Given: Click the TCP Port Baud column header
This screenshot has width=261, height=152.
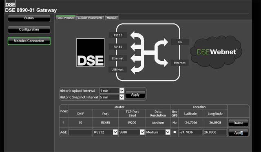Looking at the screenshot, I should 132,113.
